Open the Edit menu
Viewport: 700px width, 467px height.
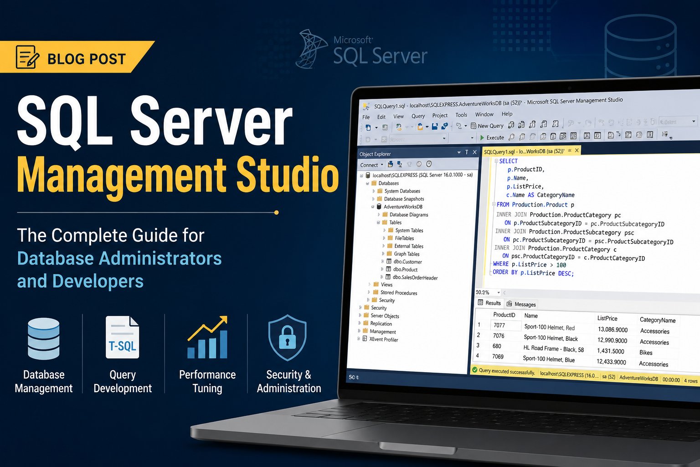[x=381, y=117]
